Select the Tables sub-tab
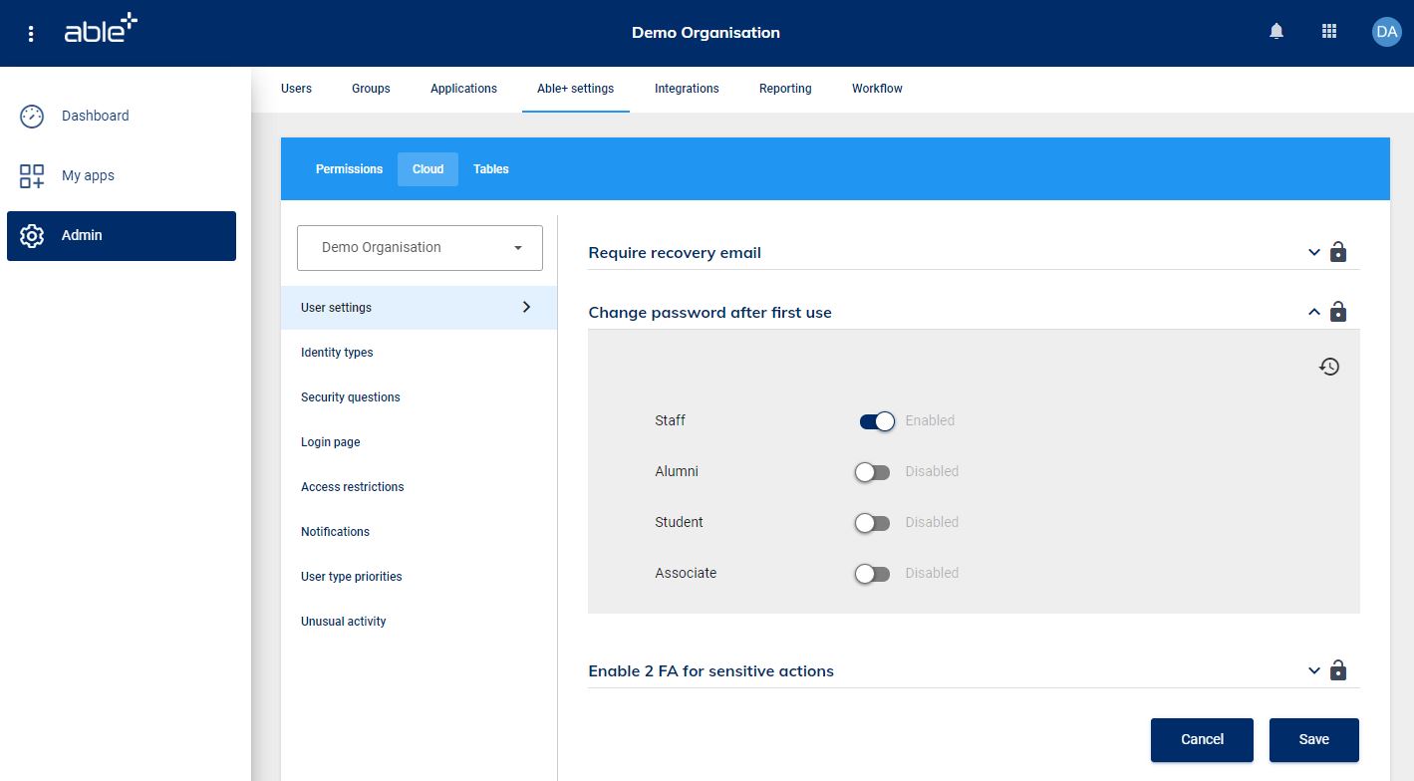 pos(490,169)
